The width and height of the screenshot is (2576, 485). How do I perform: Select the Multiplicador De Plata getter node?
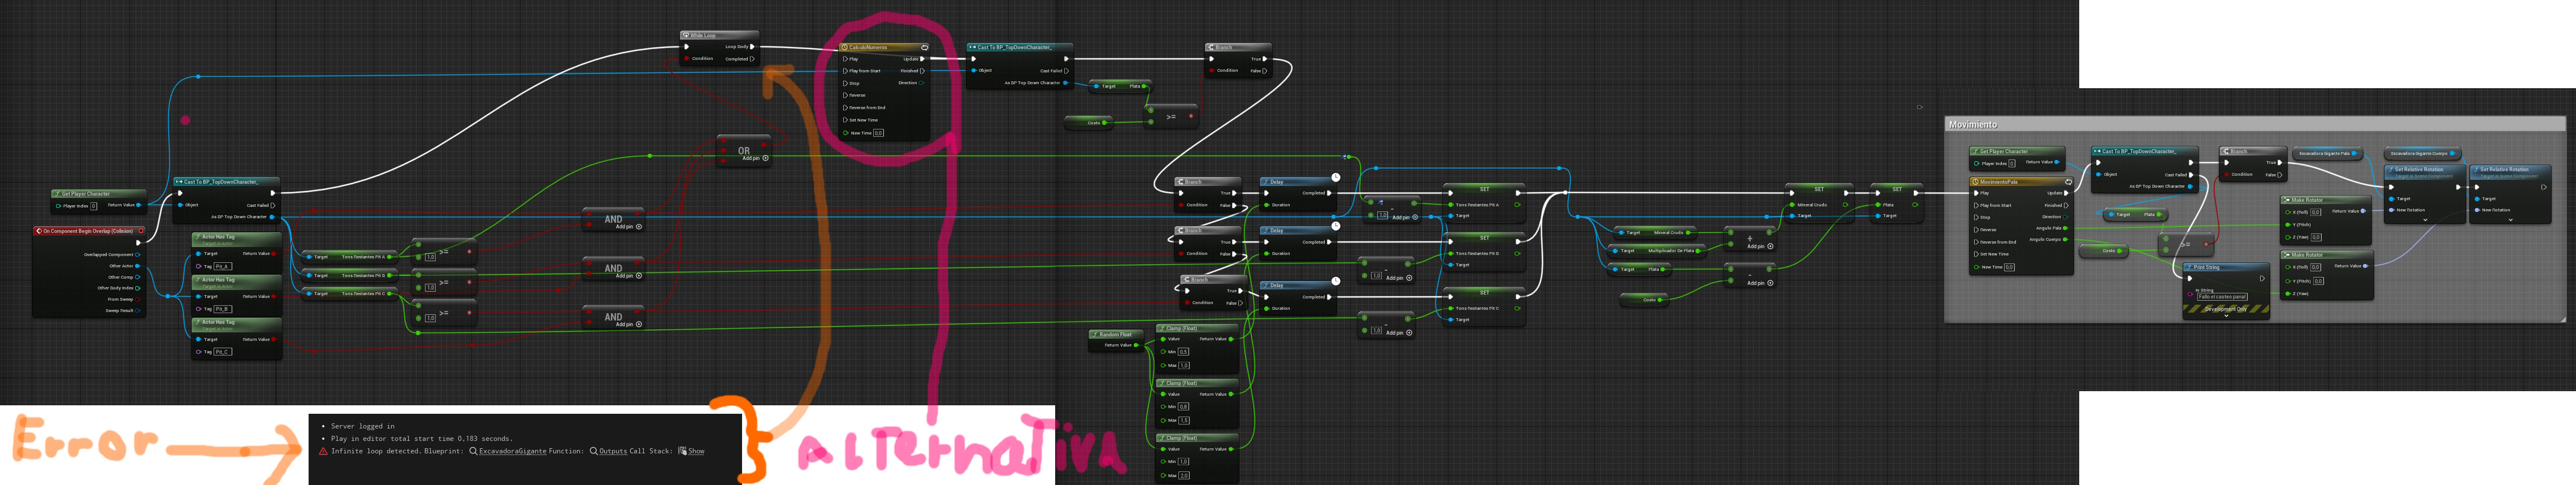pyautogui.click(x=1657, y=251)
